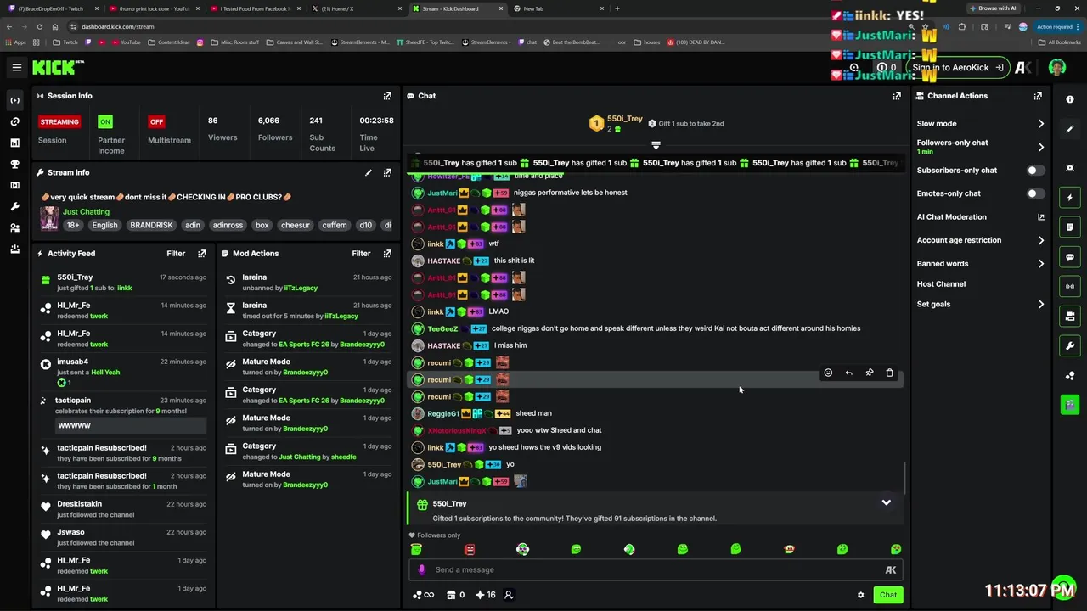Open the Content Ideas bookmark folder
The image size is (1087, 611).
pyautogui.click(x=170, y=42)
